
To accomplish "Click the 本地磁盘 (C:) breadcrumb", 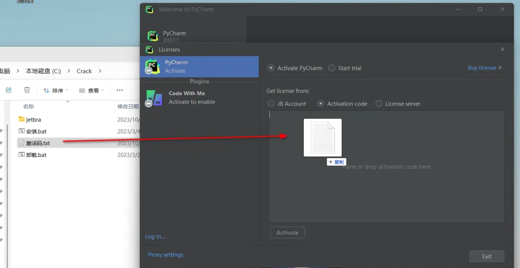I will pyautogui.click(x=43, y=71).
